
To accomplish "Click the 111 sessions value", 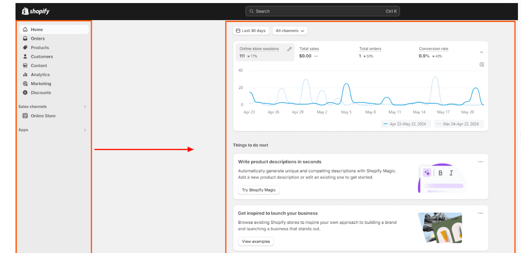I will [242, 56].
